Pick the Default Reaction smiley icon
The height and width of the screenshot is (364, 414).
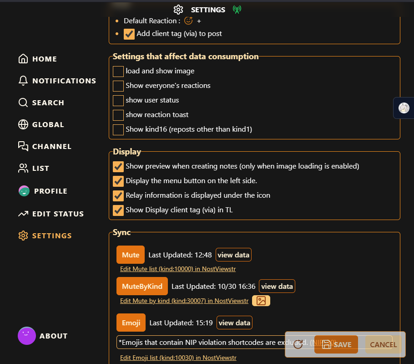[x=188, y=21]
